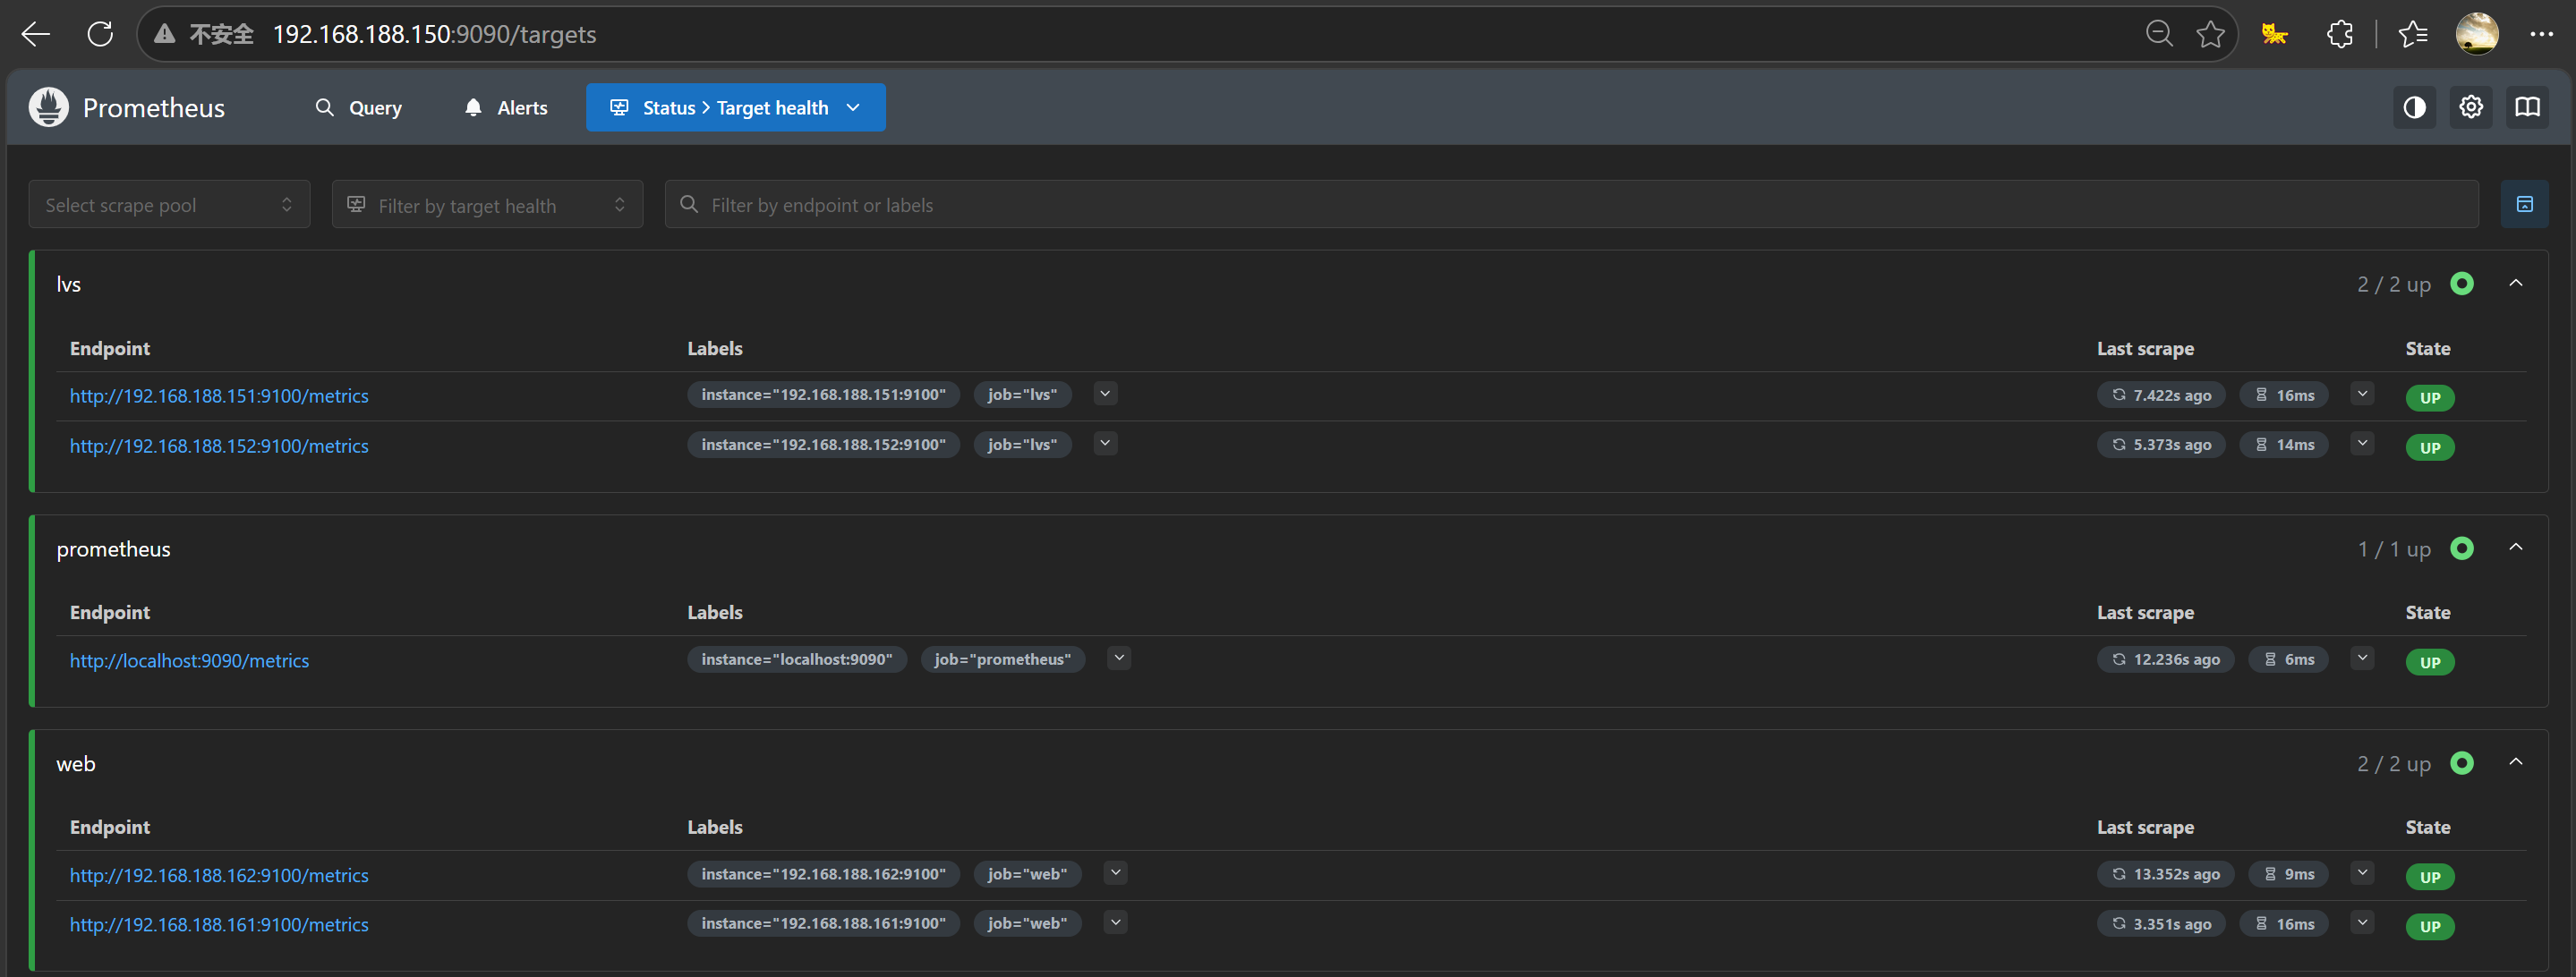Open the Status > Target health menu
The height and width of the screenshot is (977, 2576).
(736, 107)
